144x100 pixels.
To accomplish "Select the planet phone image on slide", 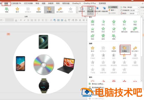I will pos(43,42).
